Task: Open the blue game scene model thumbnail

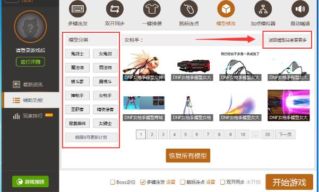Action: [144, 105]
